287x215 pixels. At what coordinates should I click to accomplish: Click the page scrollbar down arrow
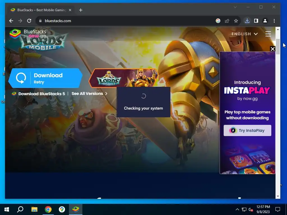278,196
